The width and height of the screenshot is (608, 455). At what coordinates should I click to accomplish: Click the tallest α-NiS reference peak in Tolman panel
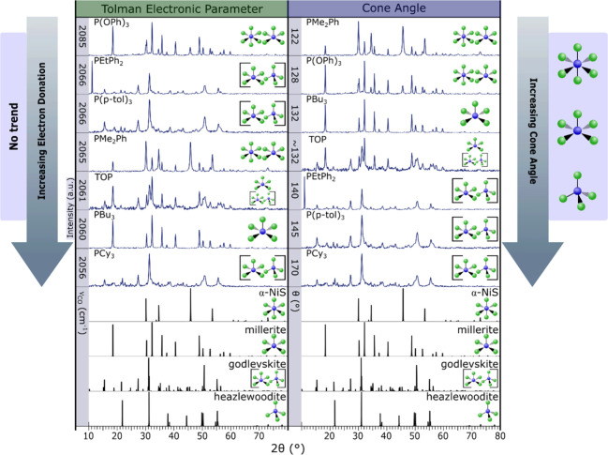[x=190, y=305]
